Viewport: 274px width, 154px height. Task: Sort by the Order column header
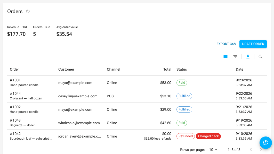click(14, 69)
